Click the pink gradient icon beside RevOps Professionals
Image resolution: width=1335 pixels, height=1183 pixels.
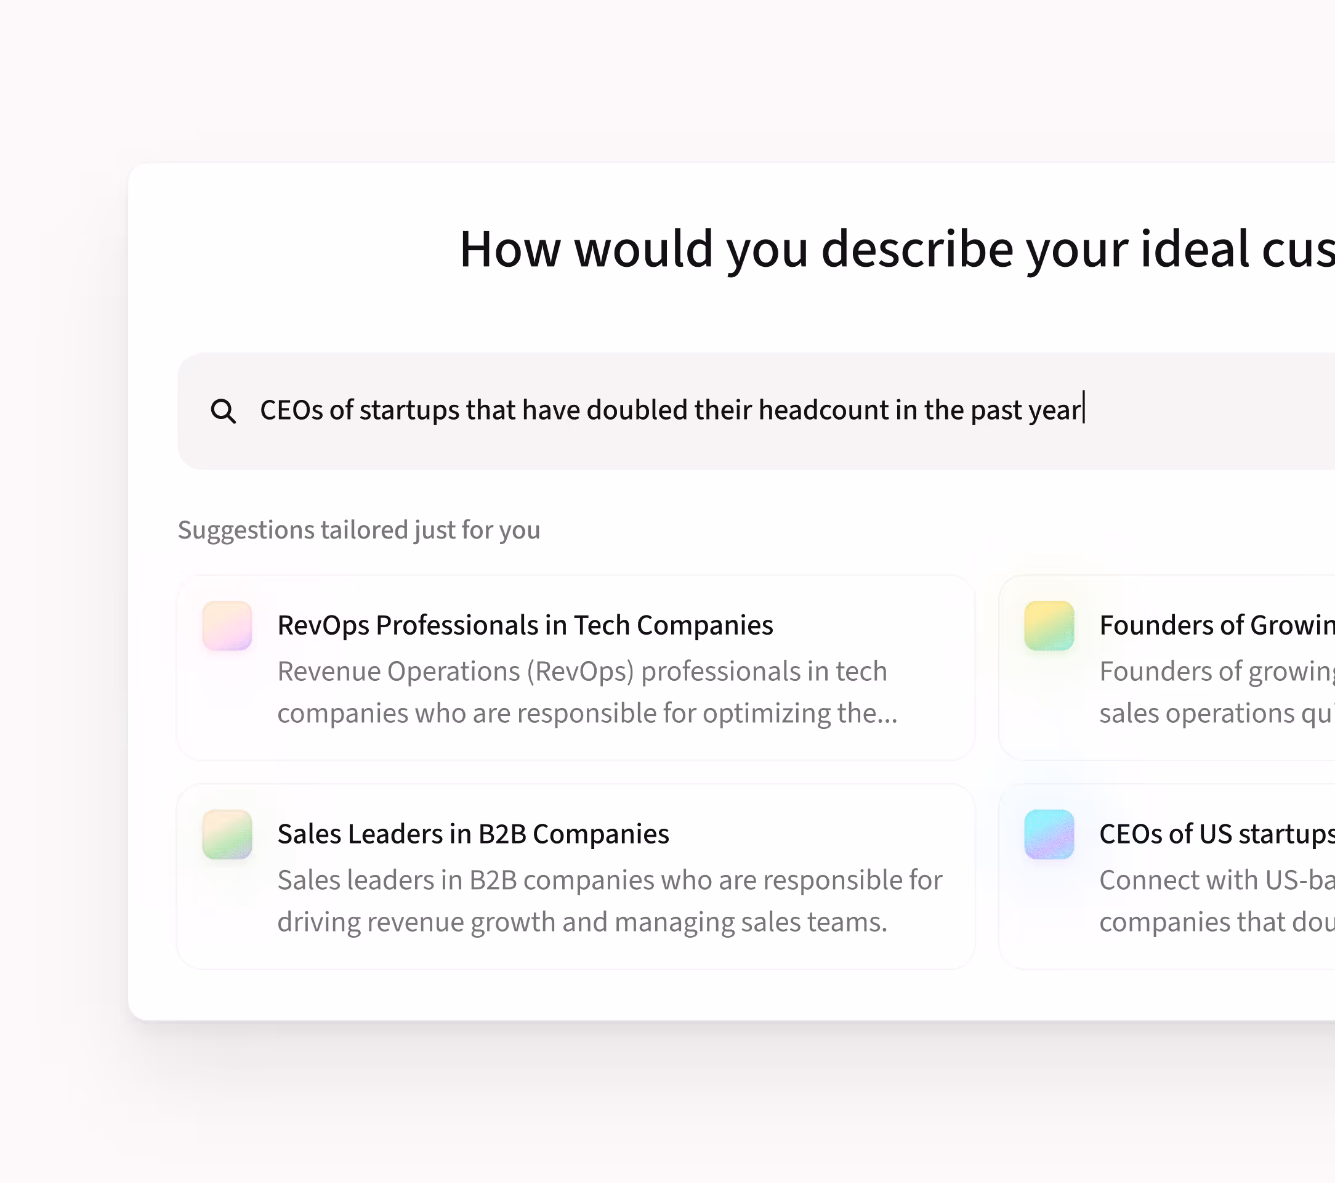pos(227,625)
